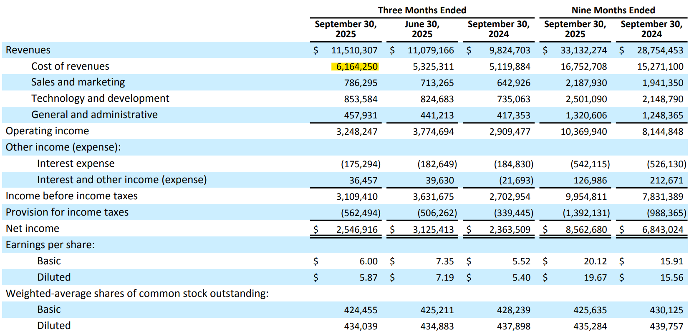Click basic earnings per share 6.00
Screen dimensions: 689x334
pos(368,261)
